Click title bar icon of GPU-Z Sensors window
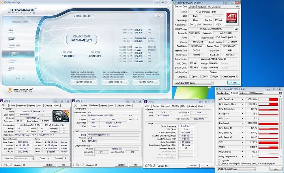This screenshot has width=284, height=173. (x=217, y=89)
